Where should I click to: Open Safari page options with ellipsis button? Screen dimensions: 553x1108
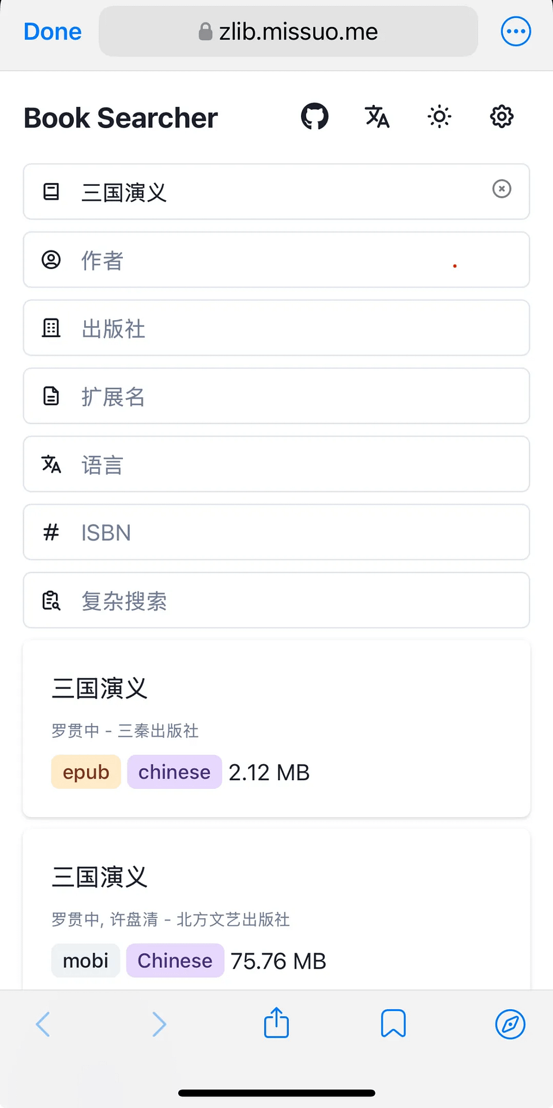(x=515, y=31)
